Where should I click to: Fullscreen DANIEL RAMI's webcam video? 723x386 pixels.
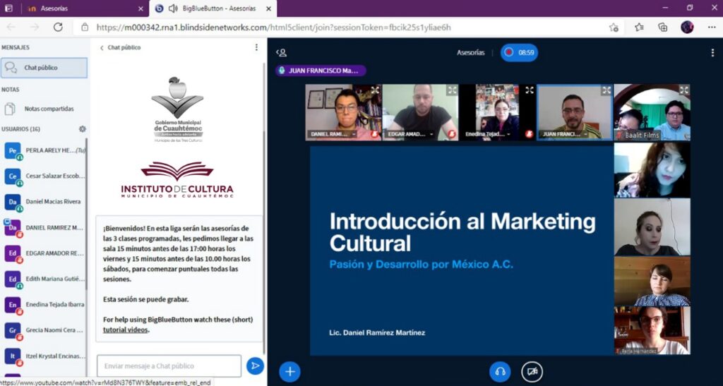(x=375, y=90)
